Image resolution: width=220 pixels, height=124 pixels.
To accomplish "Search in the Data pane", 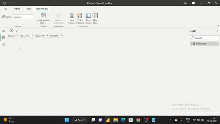I will pyautogui.click(x=205, y=38).
